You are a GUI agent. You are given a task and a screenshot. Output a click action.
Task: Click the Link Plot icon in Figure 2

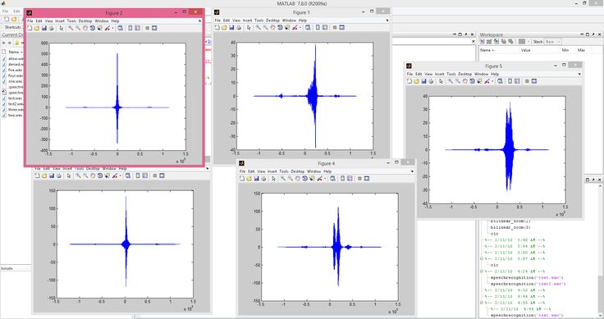[x=121, y=28]
